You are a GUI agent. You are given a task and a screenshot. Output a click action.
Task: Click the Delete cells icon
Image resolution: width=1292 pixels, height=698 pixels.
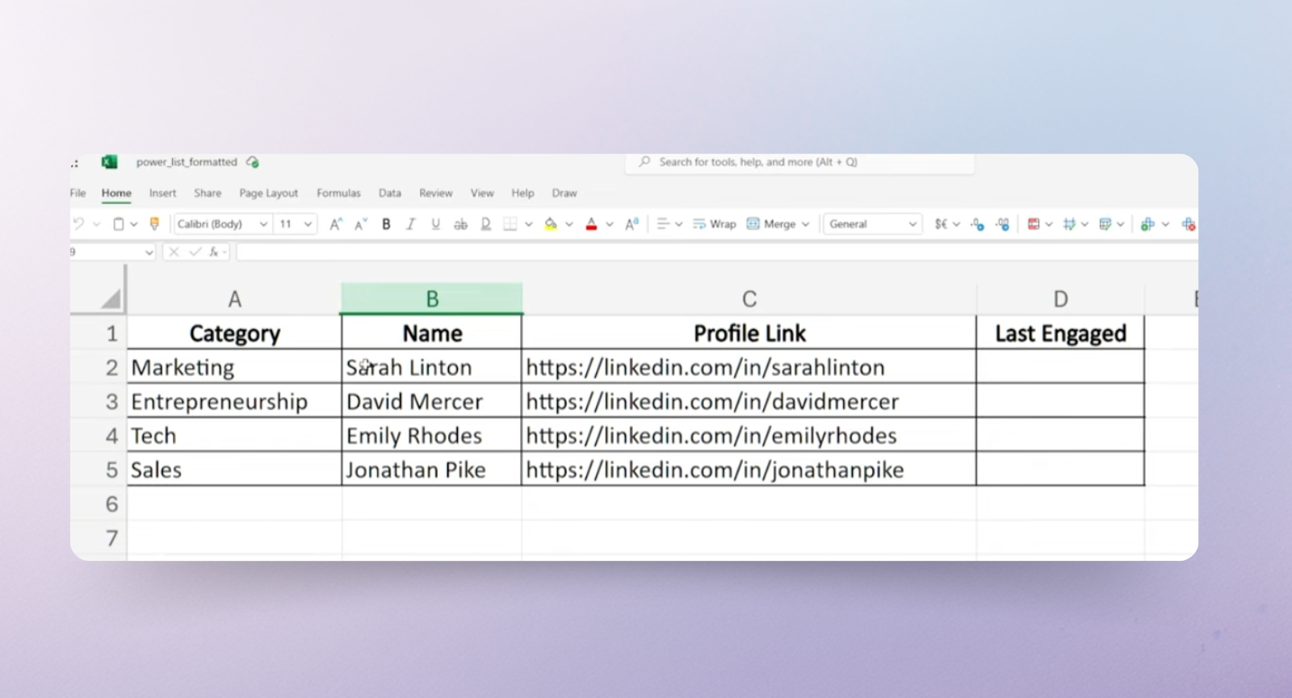pos(1189,224)
